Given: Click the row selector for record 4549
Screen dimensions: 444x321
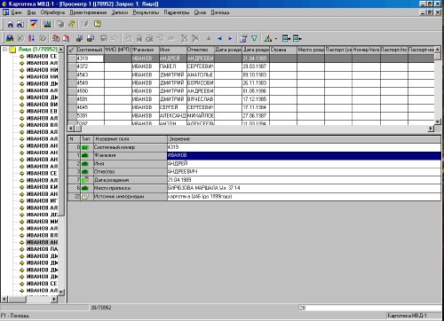Looking at the screenshot, I should pyautogui.click(x=72, y=83).
